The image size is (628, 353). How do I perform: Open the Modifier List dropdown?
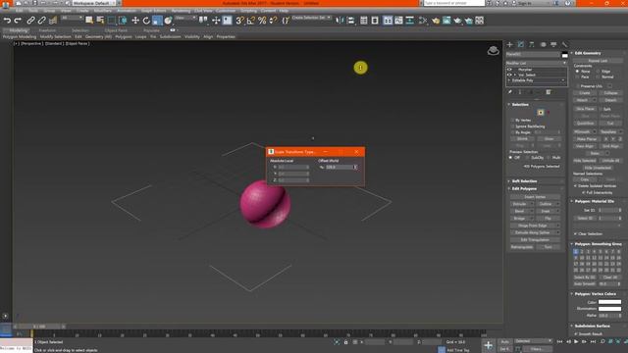(x=537, y=63)
